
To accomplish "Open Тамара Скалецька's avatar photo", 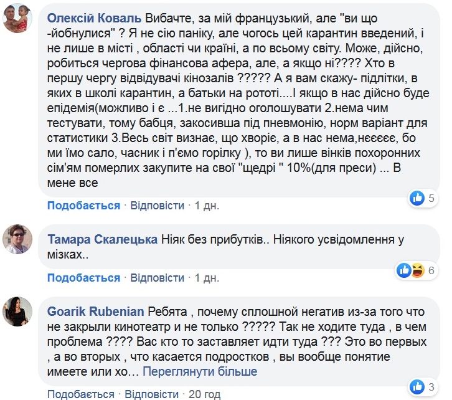I will [17, 239].
